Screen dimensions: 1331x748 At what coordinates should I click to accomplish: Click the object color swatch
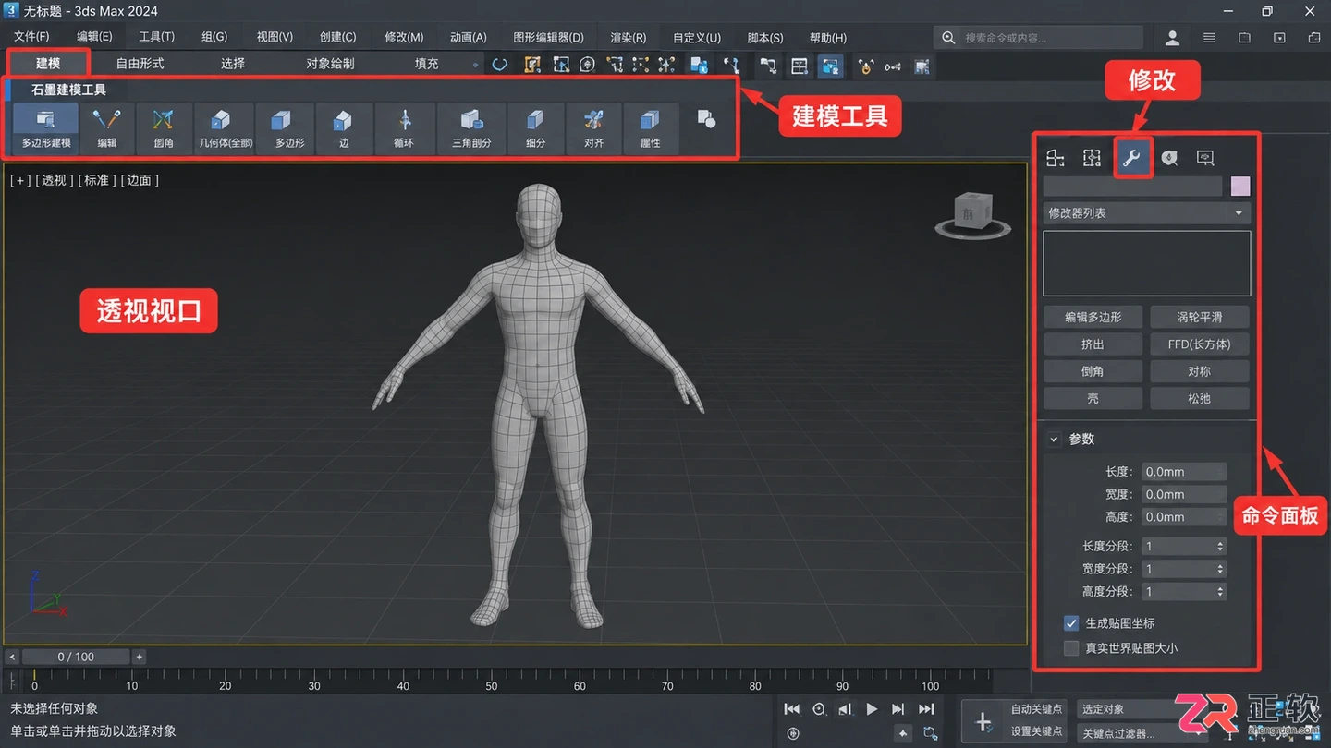click(x=1240, y=186)
